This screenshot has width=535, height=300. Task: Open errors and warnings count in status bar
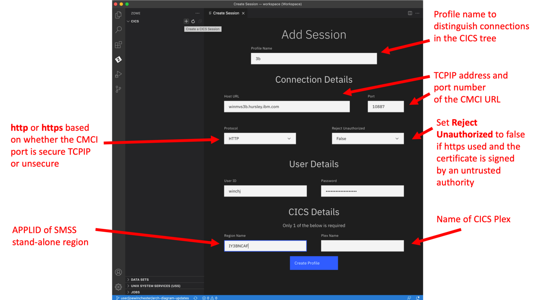tap(210, 298)
